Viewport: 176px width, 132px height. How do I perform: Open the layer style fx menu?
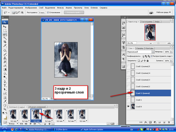pyautogui.click(x=146, y=122)
